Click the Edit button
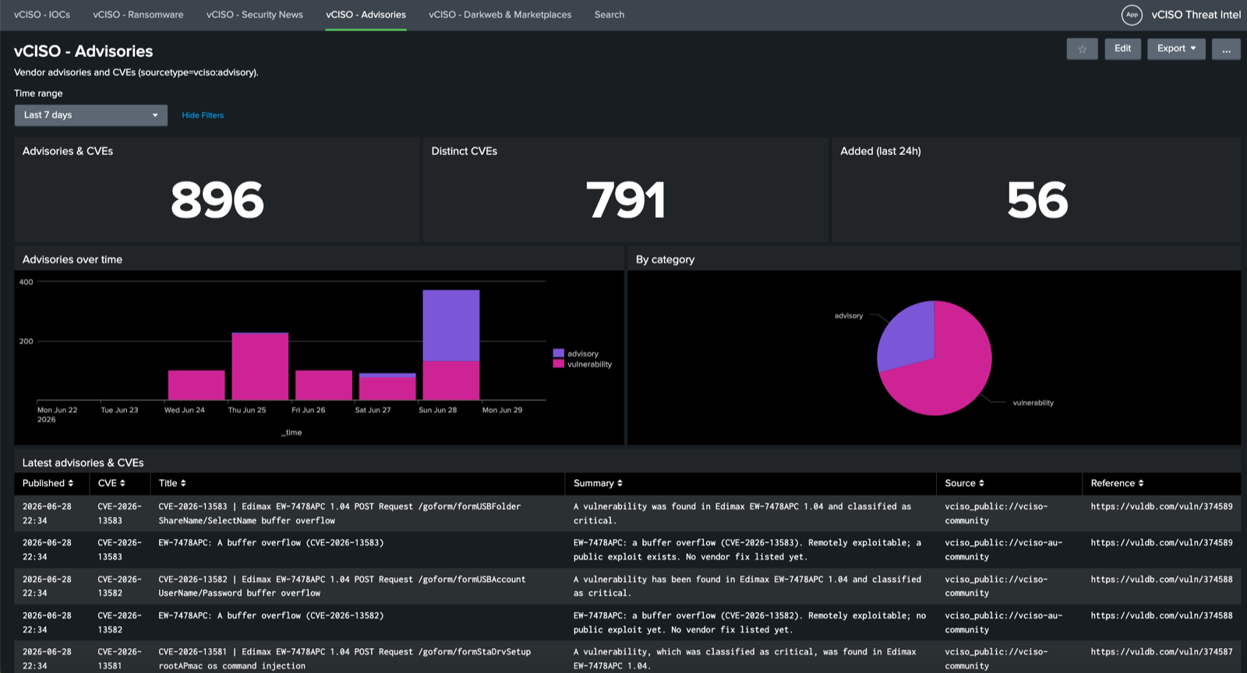Viewport: 1247px width, 673px height. pos(1122,49)
